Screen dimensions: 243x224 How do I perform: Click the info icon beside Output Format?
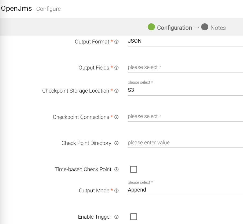point(117,42)
